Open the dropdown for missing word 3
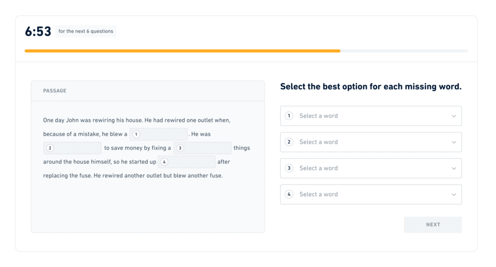 pos(371,168)
